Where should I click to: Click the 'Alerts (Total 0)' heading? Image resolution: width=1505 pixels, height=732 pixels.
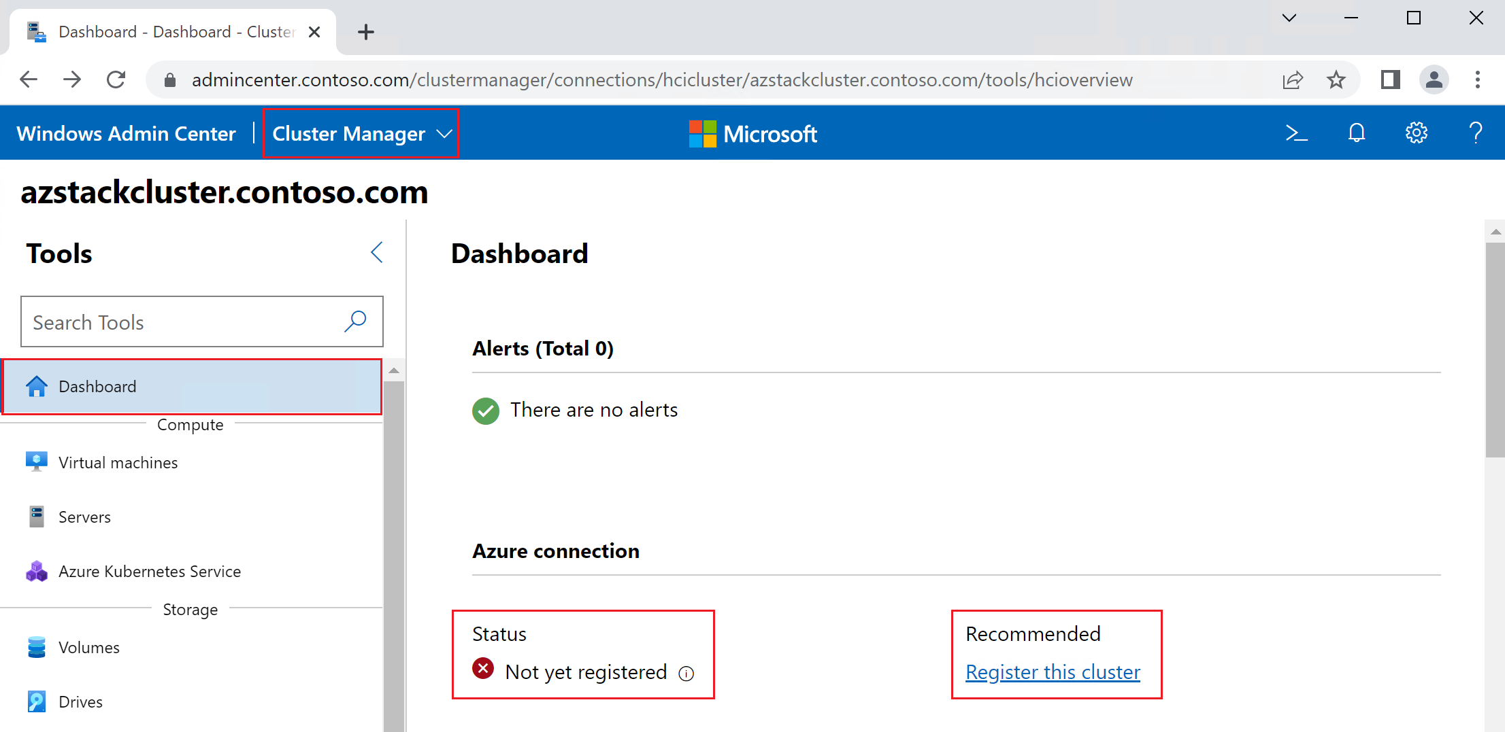tap(543, 349)
